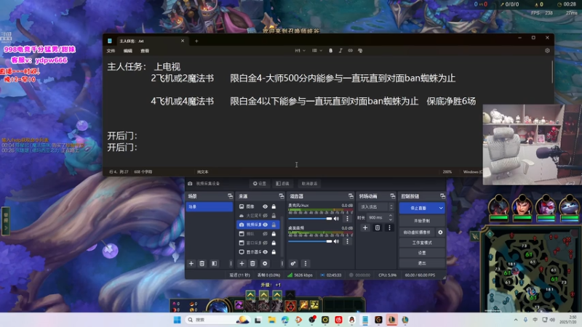
Task: Show the 排队 window source
Action: click(265, 234)
